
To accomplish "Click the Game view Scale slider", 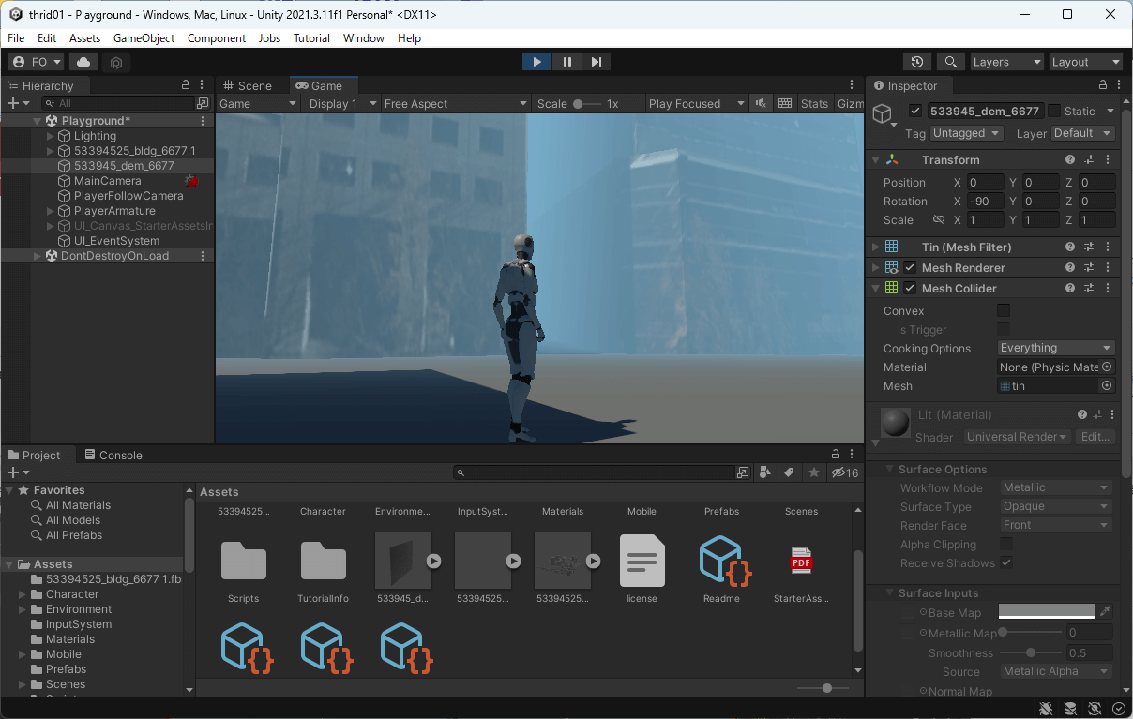I will click(x=586, y=103).
